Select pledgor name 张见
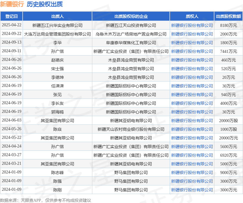This screenshot has height=203, width=243. tap(57, 95)
